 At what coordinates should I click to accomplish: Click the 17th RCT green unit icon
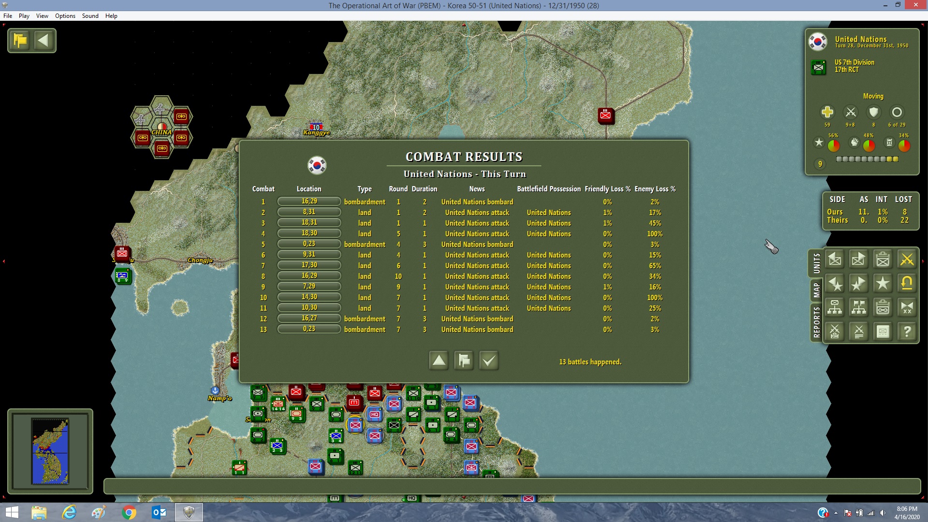click(819, 67)
